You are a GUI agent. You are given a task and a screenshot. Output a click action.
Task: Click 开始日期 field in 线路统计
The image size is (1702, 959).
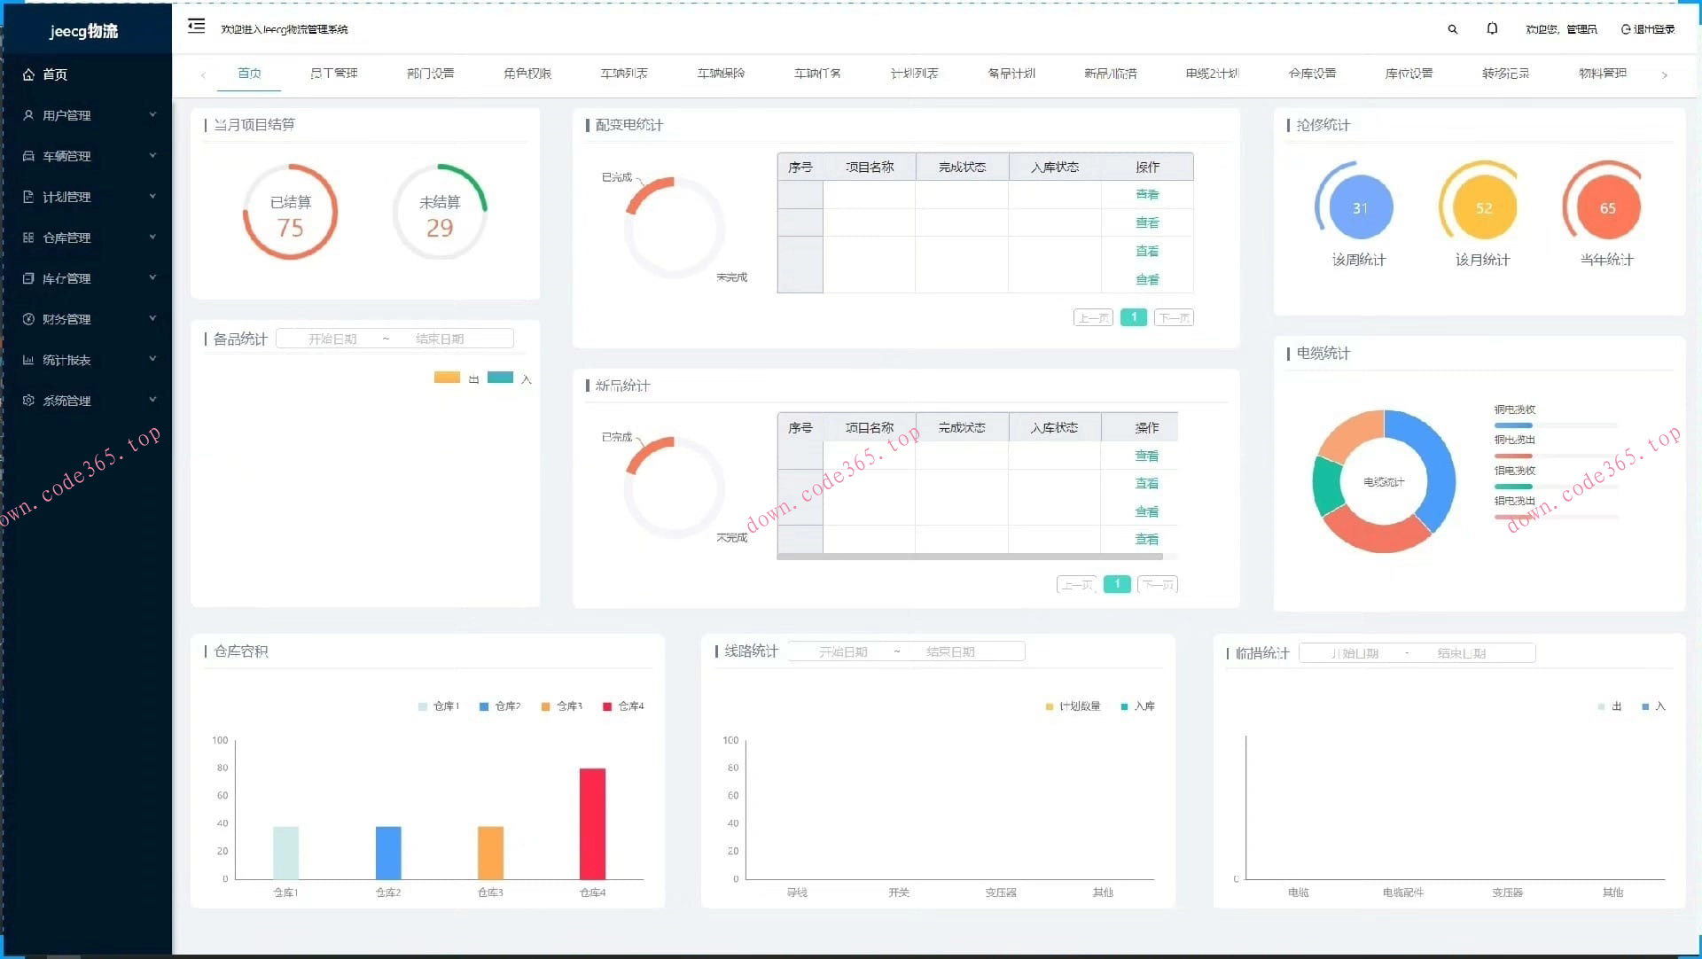[x=843, y=652]
